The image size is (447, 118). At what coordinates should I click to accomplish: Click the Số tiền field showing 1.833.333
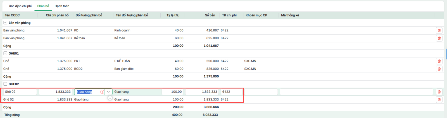click(x=202, y=92)
